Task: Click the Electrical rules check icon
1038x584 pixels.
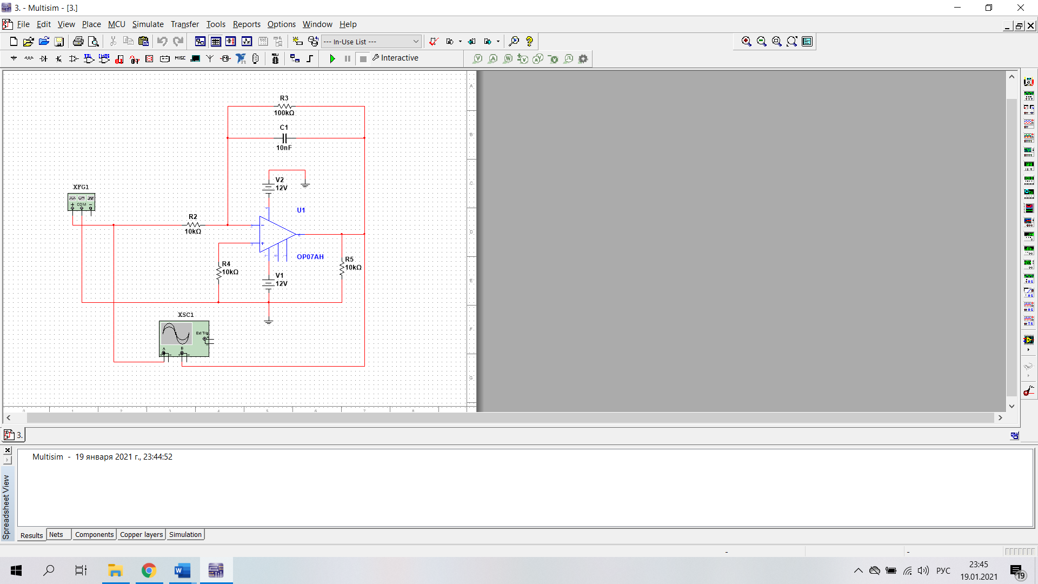Action: tap(434, 41)
